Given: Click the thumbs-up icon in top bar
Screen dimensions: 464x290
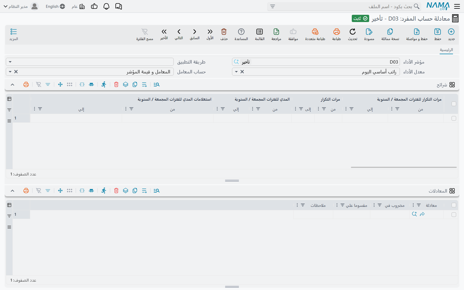Looking at the screenshot, I should [x=94, y=6].
